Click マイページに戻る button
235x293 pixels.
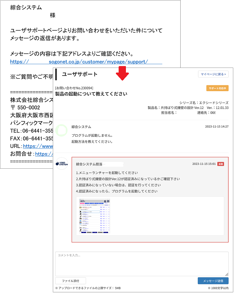213,74
